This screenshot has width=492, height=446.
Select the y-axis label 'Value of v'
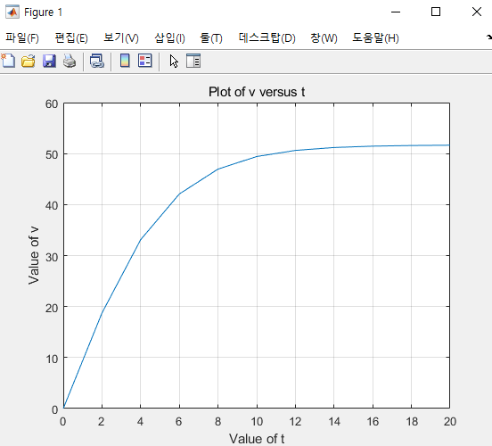coord(34,256)
